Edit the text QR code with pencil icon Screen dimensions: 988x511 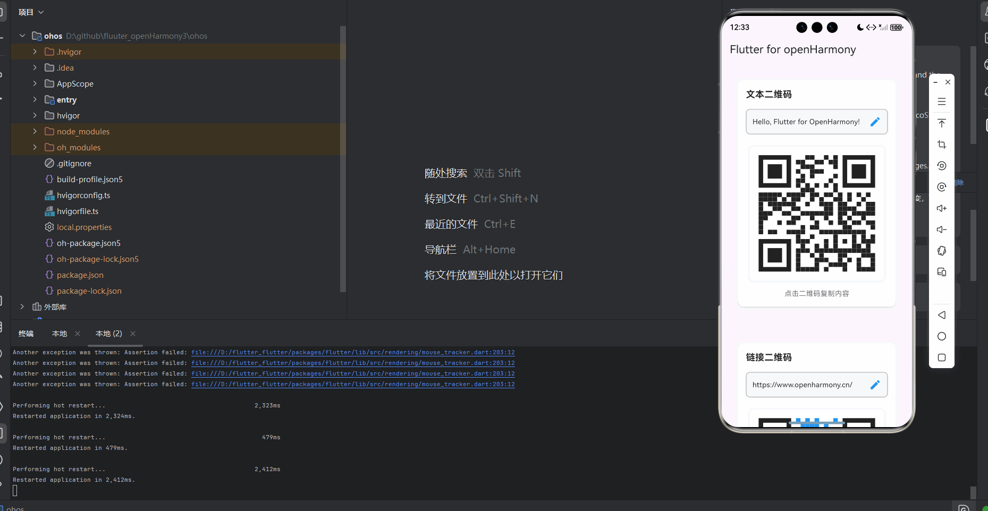(875, 122)
